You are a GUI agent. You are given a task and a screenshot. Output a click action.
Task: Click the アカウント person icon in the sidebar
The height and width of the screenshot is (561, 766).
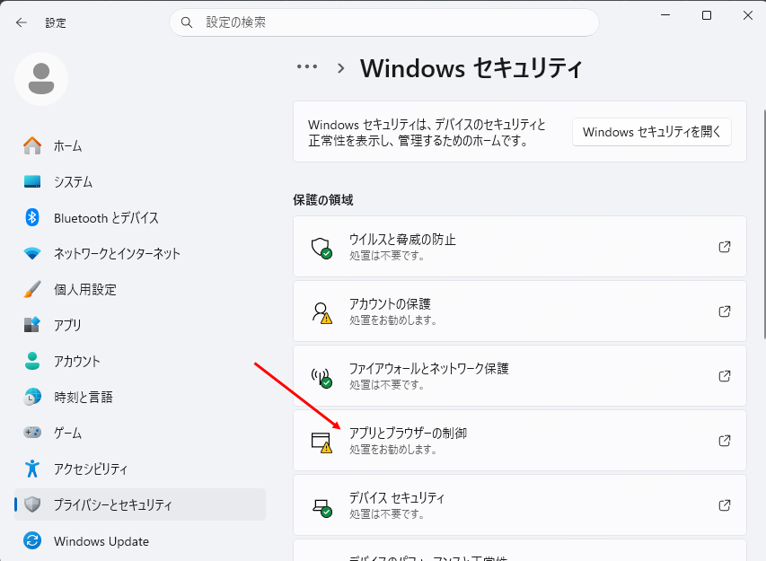(x=32, y=362)
